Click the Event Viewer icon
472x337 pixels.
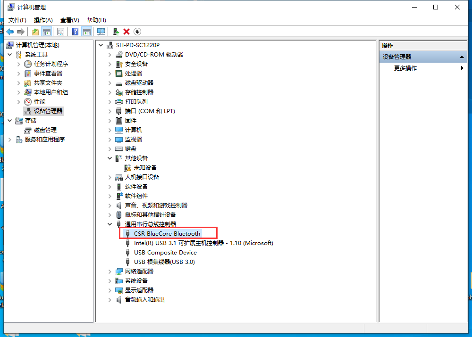(28, 74)
